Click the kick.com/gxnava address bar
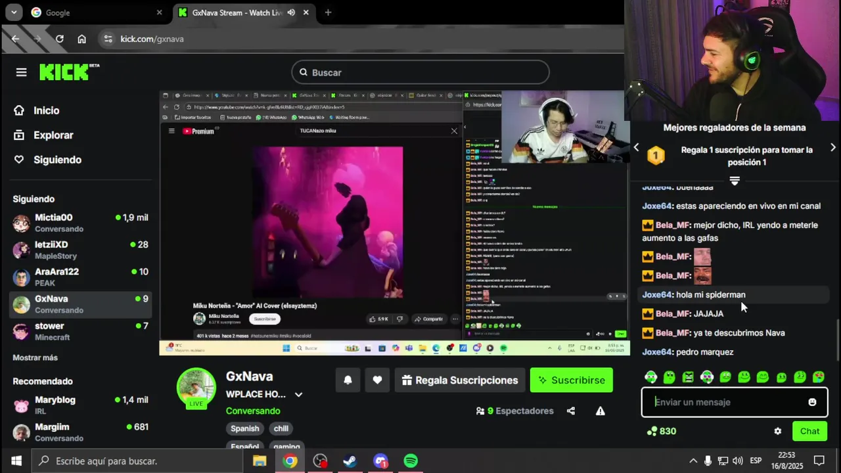 tap(361, 39)
